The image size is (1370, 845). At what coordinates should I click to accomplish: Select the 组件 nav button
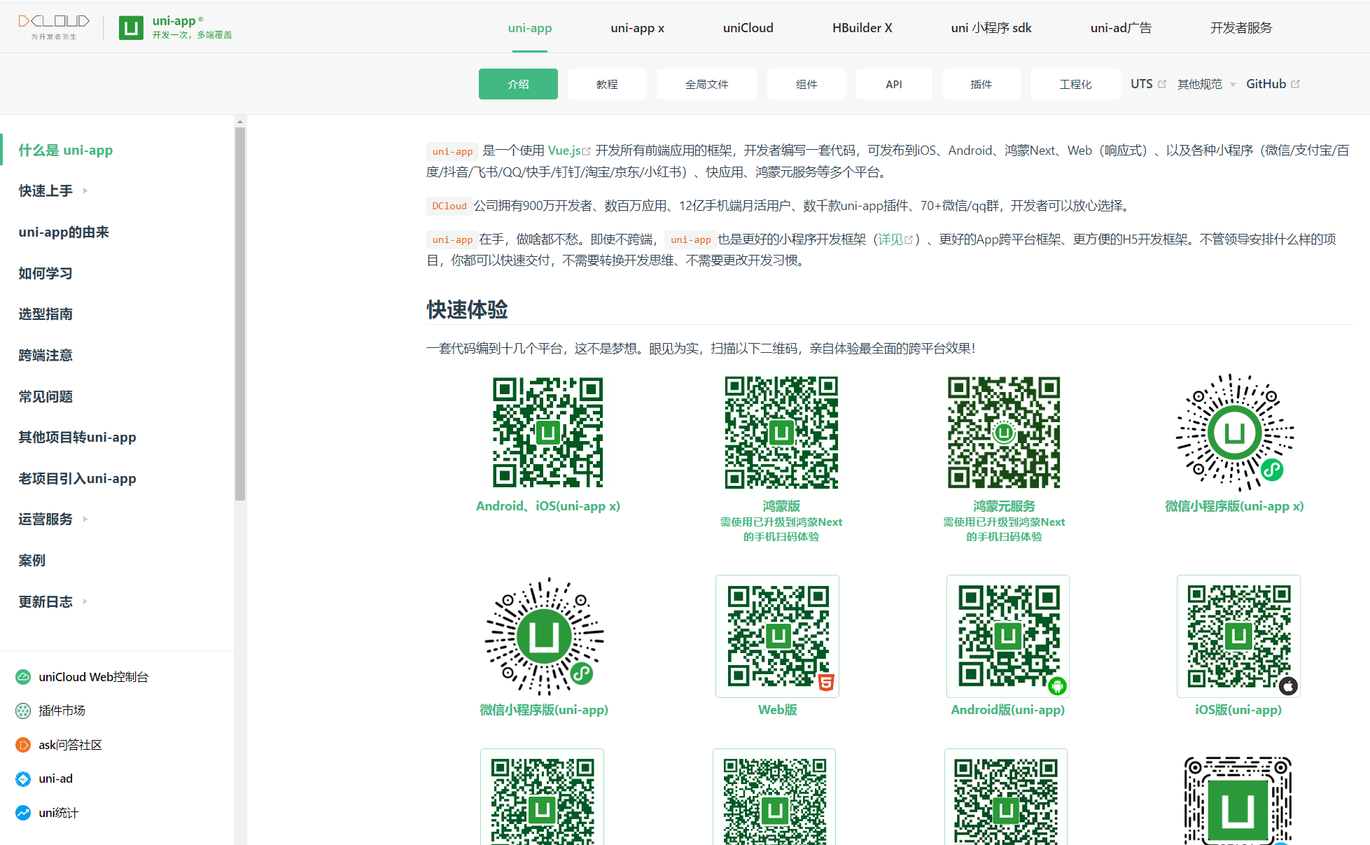coord(806,84)
